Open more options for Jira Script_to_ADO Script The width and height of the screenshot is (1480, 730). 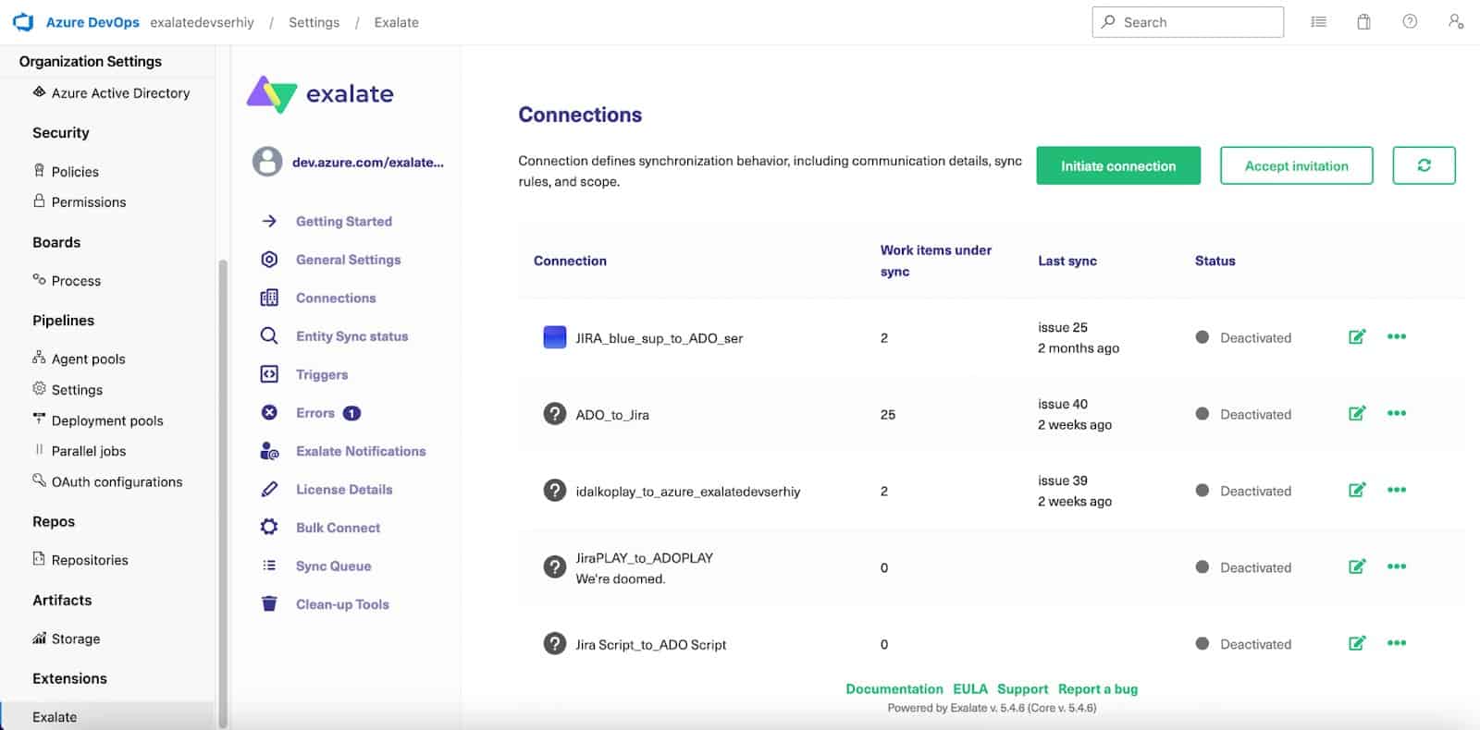pos(1397,644)
